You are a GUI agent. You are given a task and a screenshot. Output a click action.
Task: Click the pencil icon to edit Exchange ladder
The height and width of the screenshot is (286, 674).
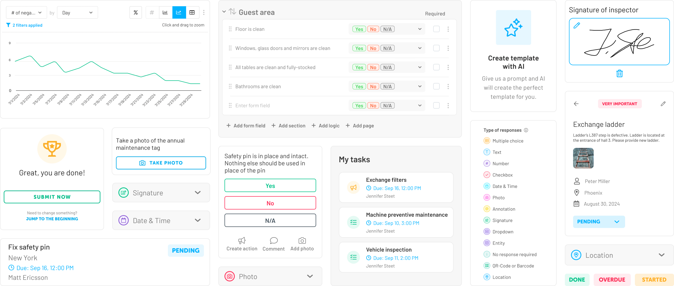tap(663, 104)
